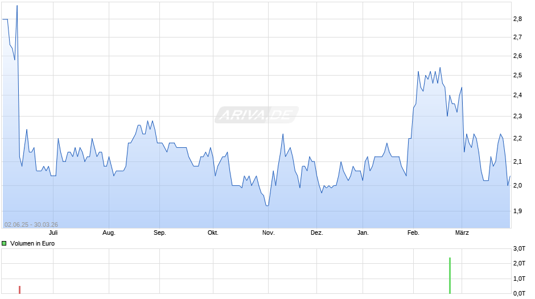Image resolution: width=535 pixels, height=299 pixels.
Task: Click the date range '02.06.25 - 30.03.26'
Action: pos(31,225)
